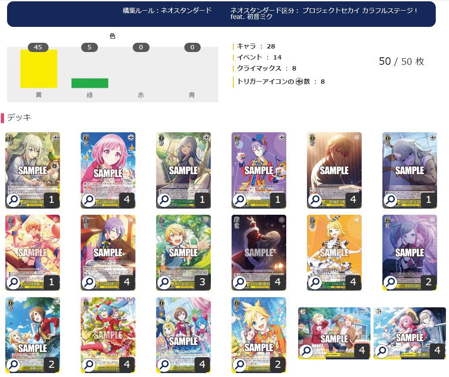Open magnifier on MEIKO, Rin and Miku group card
The width and height of the screenshot is (449, 377).
coord(164,365)
